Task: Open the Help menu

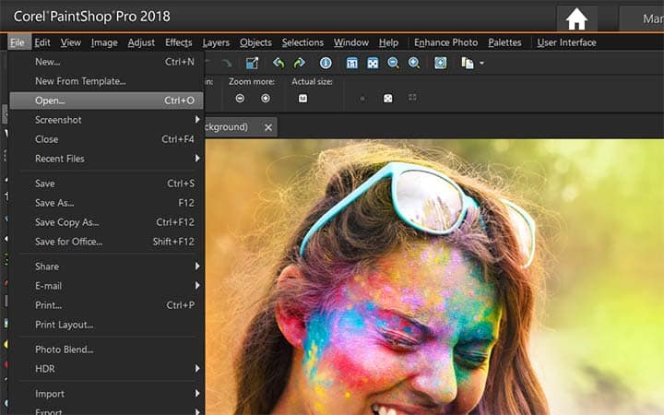Action: pos(388,42)
